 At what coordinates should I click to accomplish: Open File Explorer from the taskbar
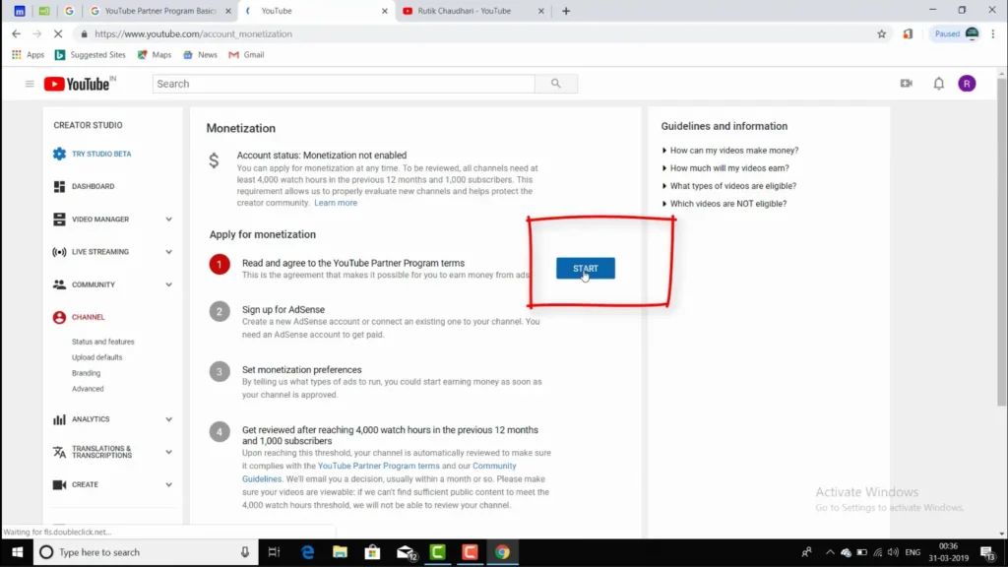click(340, 552)
